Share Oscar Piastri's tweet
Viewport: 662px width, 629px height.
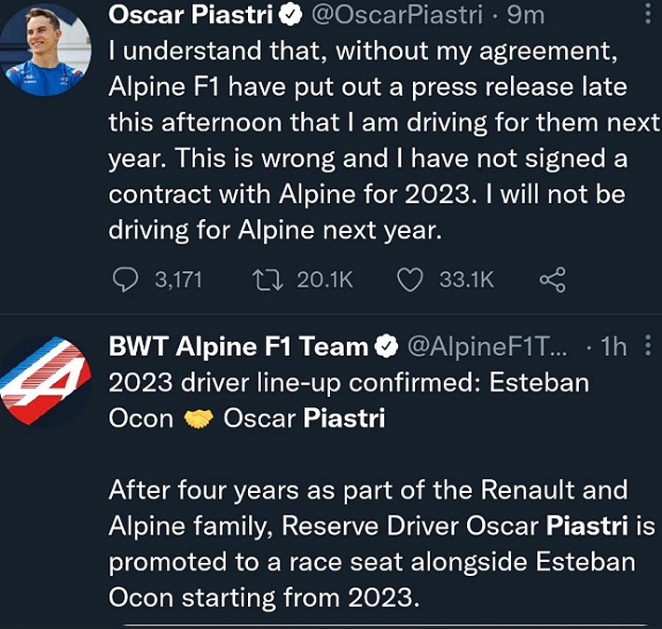[x=552, y=280]
